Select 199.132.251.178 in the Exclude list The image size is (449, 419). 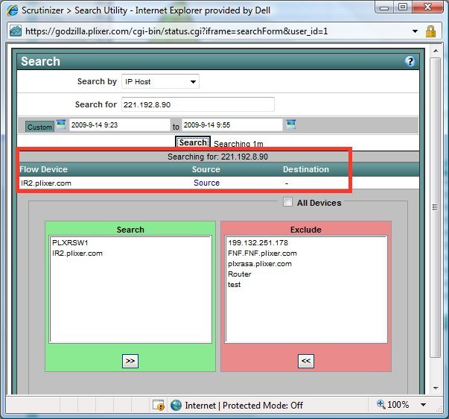258,242
